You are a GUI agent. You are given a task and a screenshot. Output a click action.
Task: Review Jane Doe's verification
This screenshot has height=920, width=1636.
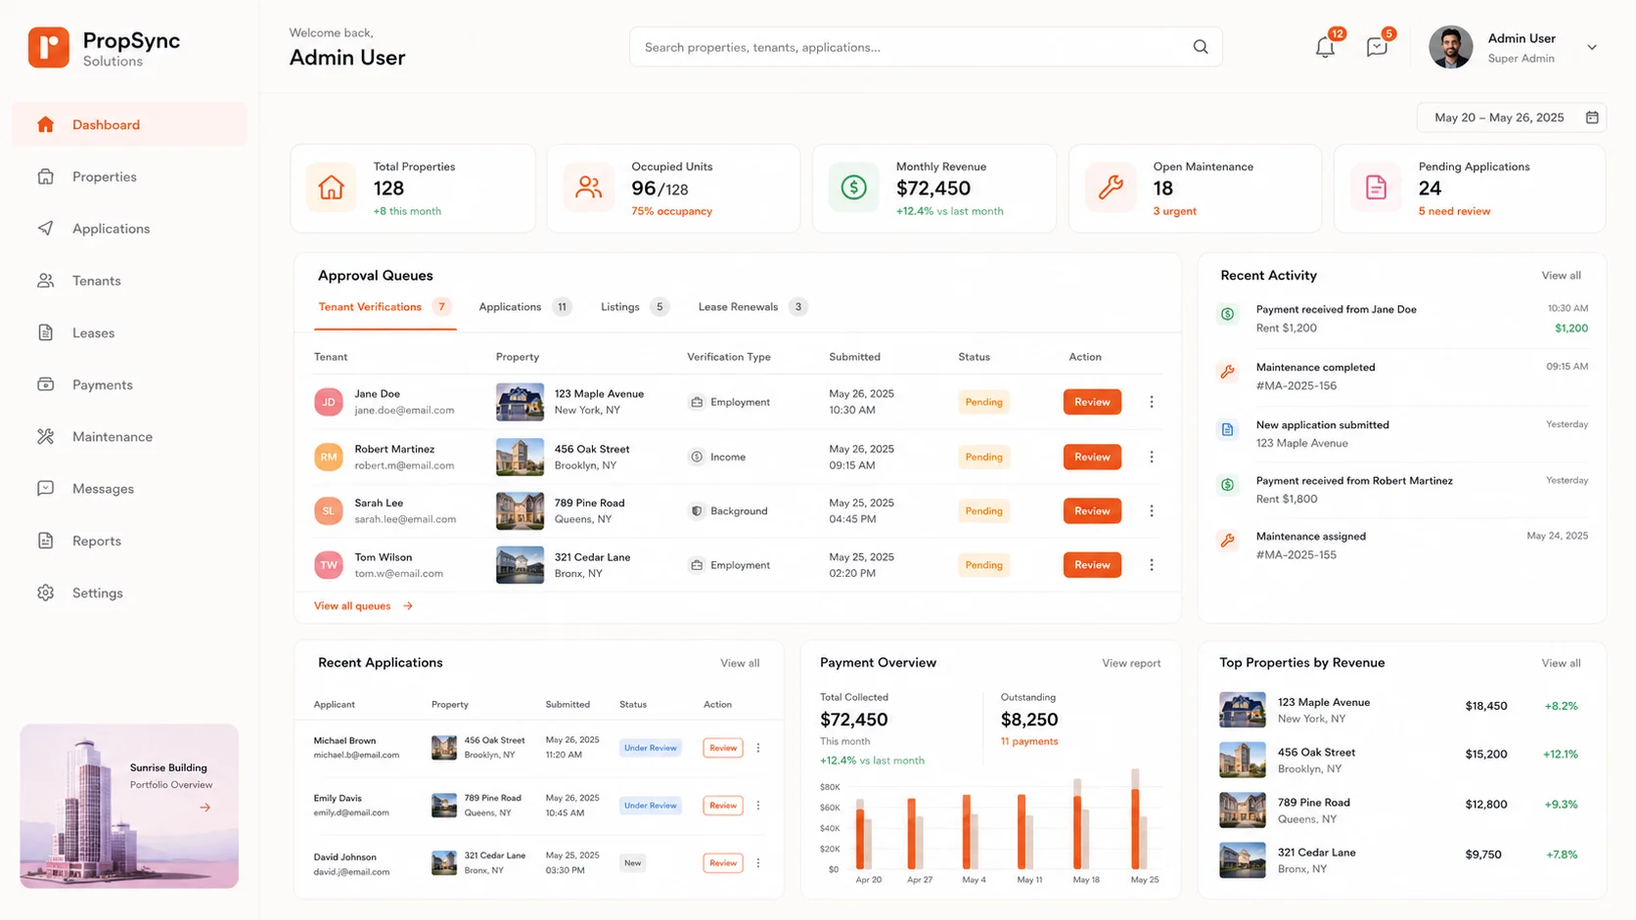tap(1092, 402)
